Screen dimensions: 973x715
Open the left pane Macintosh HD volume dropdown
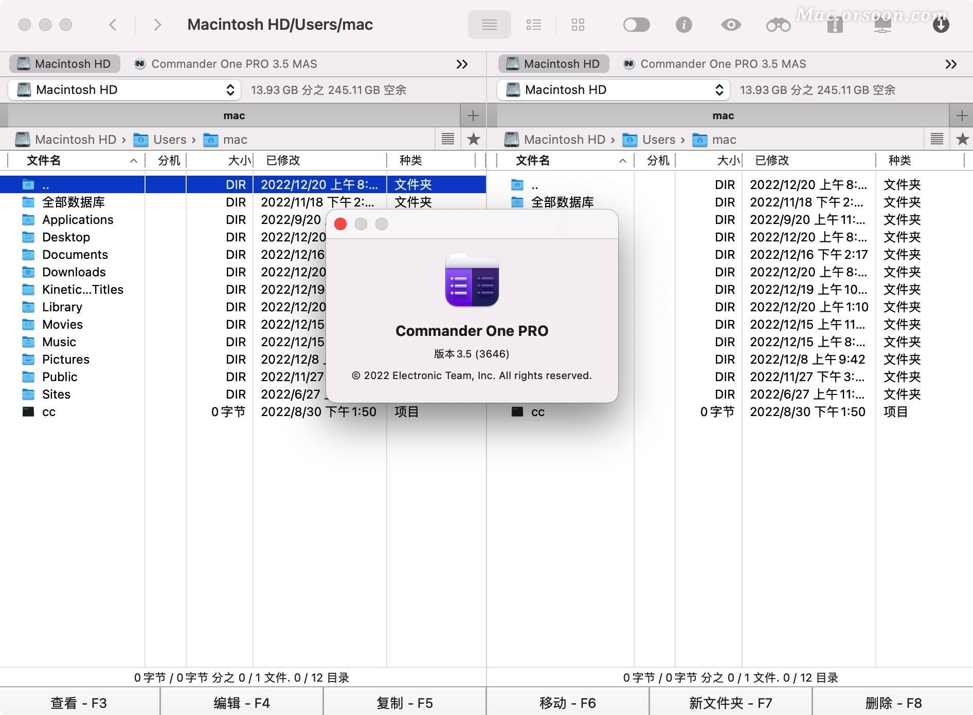coord(124,90)
